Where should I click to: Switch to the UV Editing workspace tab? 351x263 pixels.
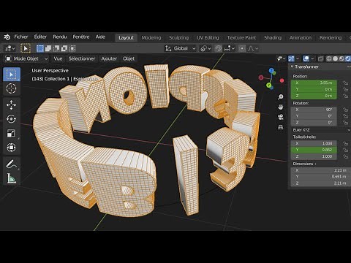point(208,38)
